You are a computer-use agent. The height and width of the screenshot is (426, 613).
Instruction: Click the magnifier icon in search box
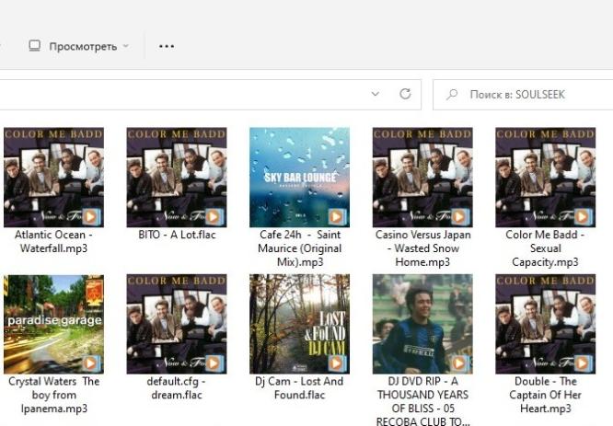[x=452, y=95]
